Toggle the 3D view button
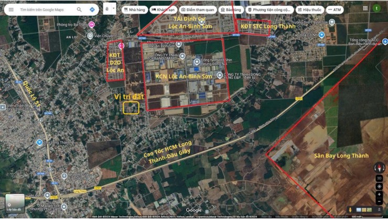Screen dimensions: 388x220 pos(379,178)
